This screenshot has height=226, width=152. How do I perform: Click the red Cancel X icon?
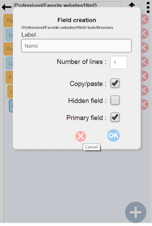pyautogui.click(x=81, y=136)
